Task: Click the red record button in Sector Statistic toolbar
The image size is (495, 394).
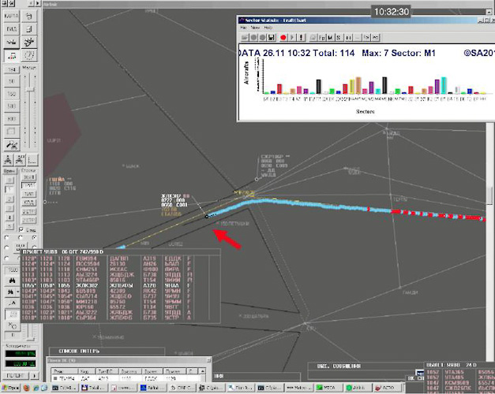Action: 283,38
